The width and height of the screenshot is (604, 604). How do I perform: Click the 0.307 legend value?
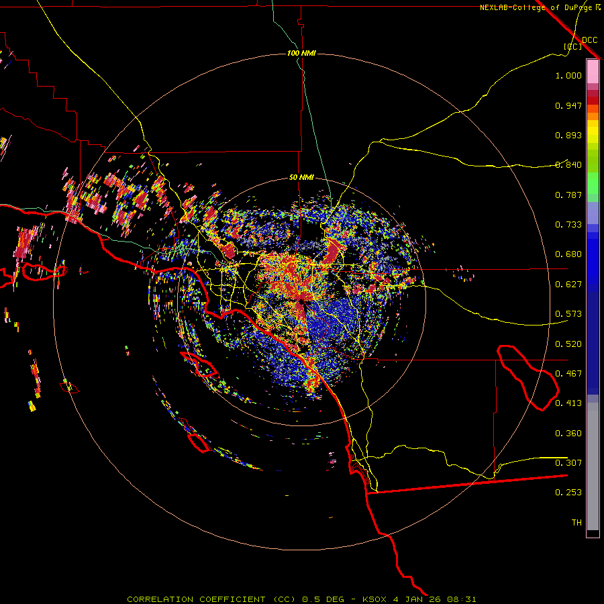click(x=568, y=463)
